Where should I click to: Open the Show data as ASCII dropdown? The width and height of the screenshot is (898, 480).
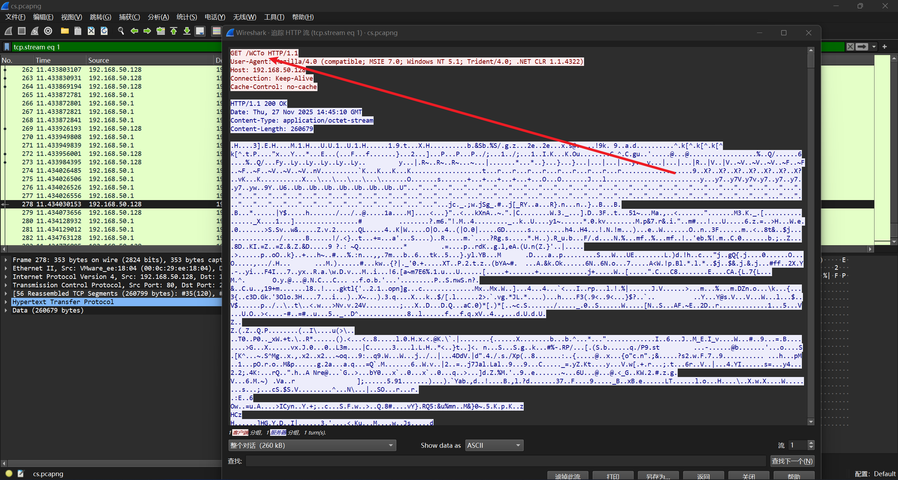(x=494, y=445)
